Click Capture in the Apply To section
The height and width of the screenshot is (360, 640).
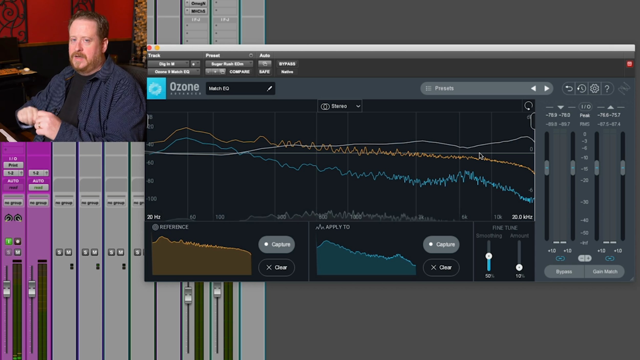[x=441, y=244]
